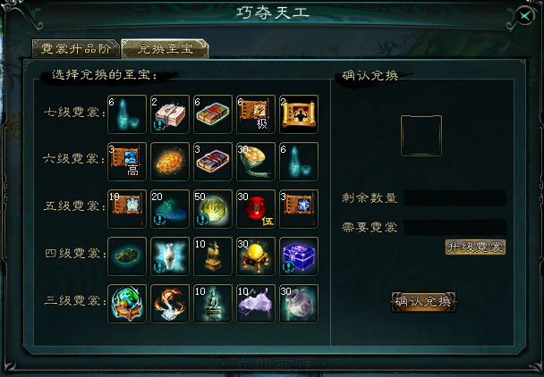Choose the scroll marked 高 in 六级霓裳 row

(x=127, y=162)
